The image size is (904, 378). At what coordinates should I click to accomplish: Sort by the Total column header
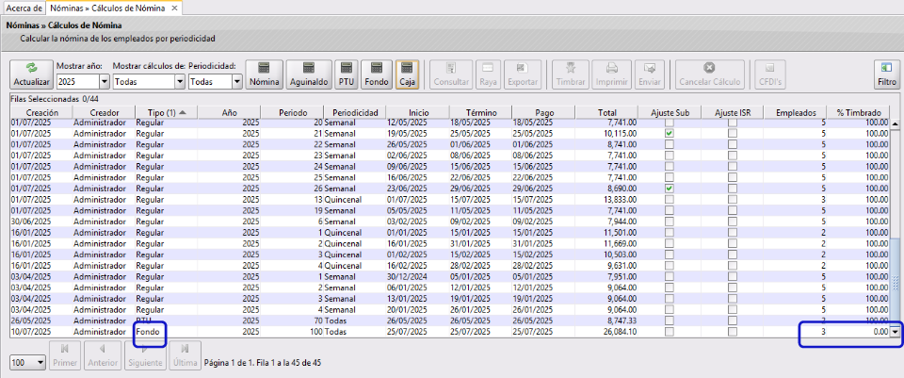coord(606,112)
